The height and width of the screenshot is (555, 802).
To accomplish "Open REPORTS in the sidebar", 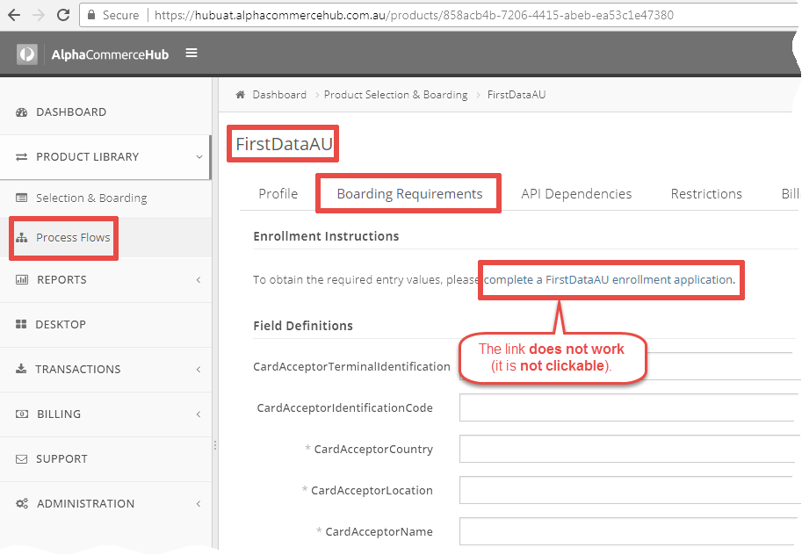I will coord(61,280).
